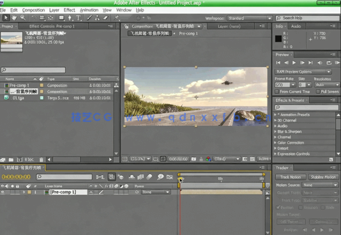Open the Composition menu
Viewport: 341px width, 235px height.
33,10
